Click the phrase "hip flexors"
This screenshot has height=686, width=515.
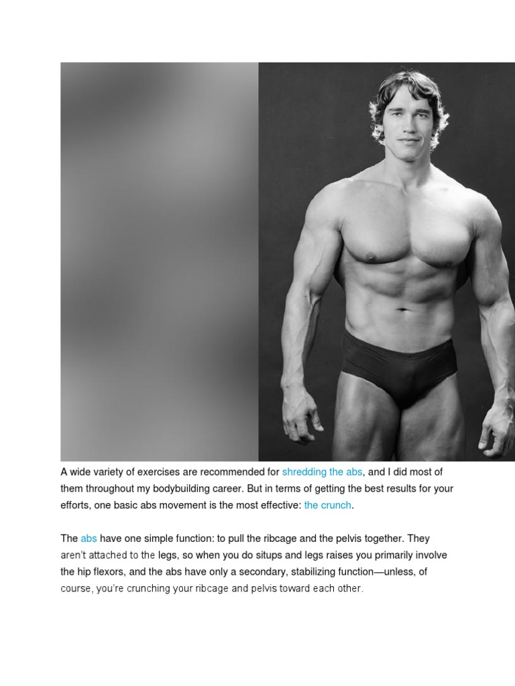[x=99, y=572]
